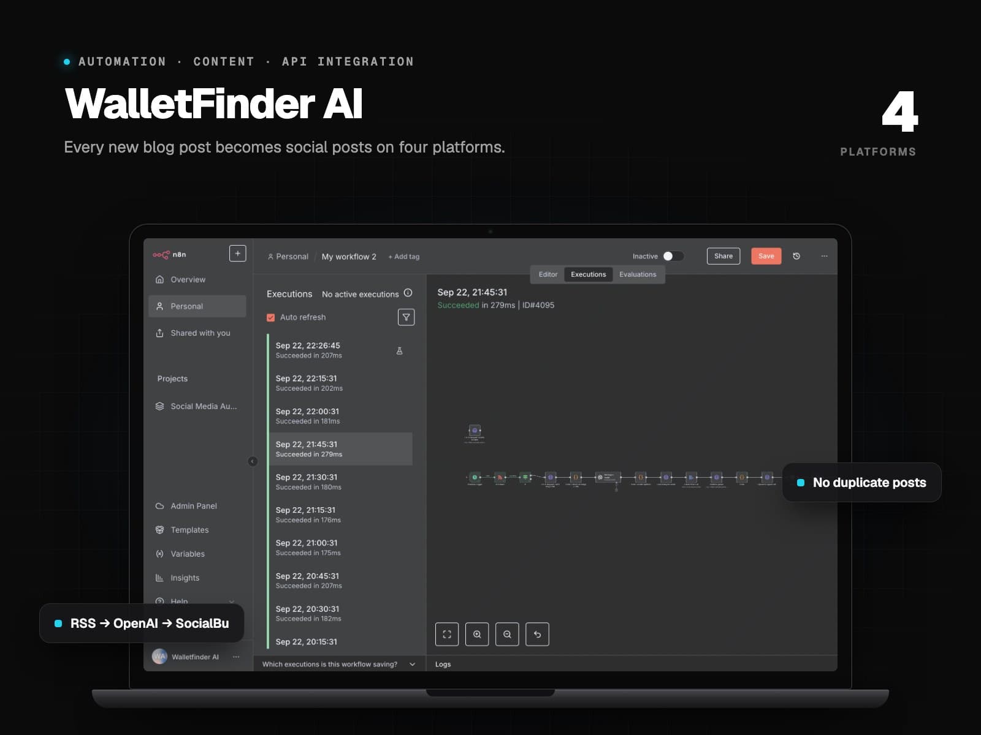Screen dimensions: 981x735
Task: Click the Personal breadcrumb link
Action: 288,257
